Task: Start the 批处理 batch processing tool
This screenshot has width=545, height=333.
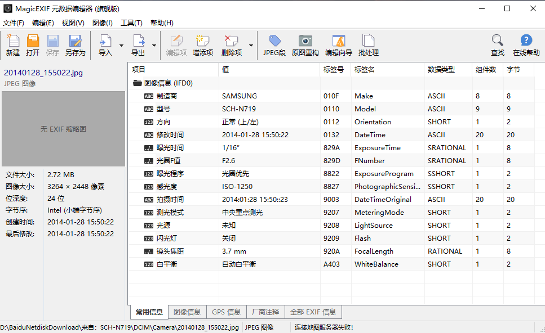Action: 368,45
